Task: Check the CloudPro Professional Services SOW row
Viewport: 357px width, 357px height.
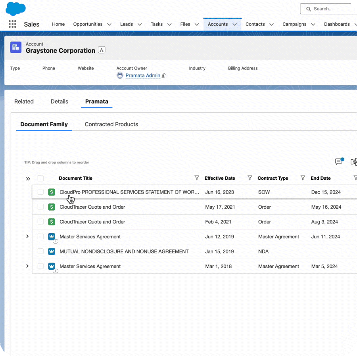Action: 40,192
